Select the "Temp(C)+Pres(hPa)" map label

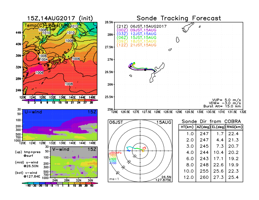[x=47, y=25]
